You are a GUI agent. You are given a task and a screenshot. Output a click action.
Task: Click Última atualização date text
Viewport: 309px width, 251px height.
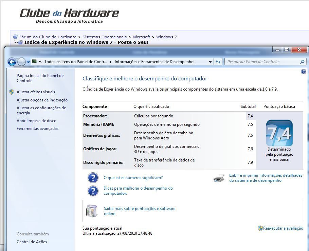pyautogui.click(x=117, y=233)
